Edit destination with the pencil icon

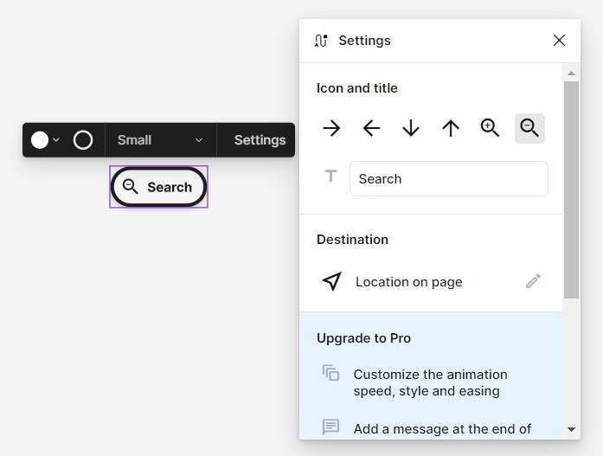[x=534, y=281]
